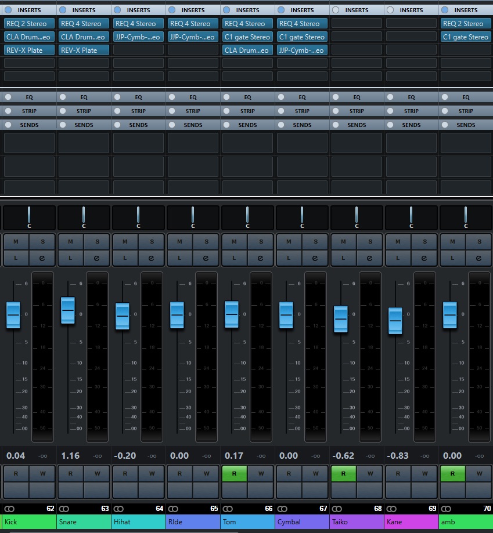Toggle Listen (L) on the Tom channel
The height and width of the screenshot is (533, 493).
pos(234,258)
